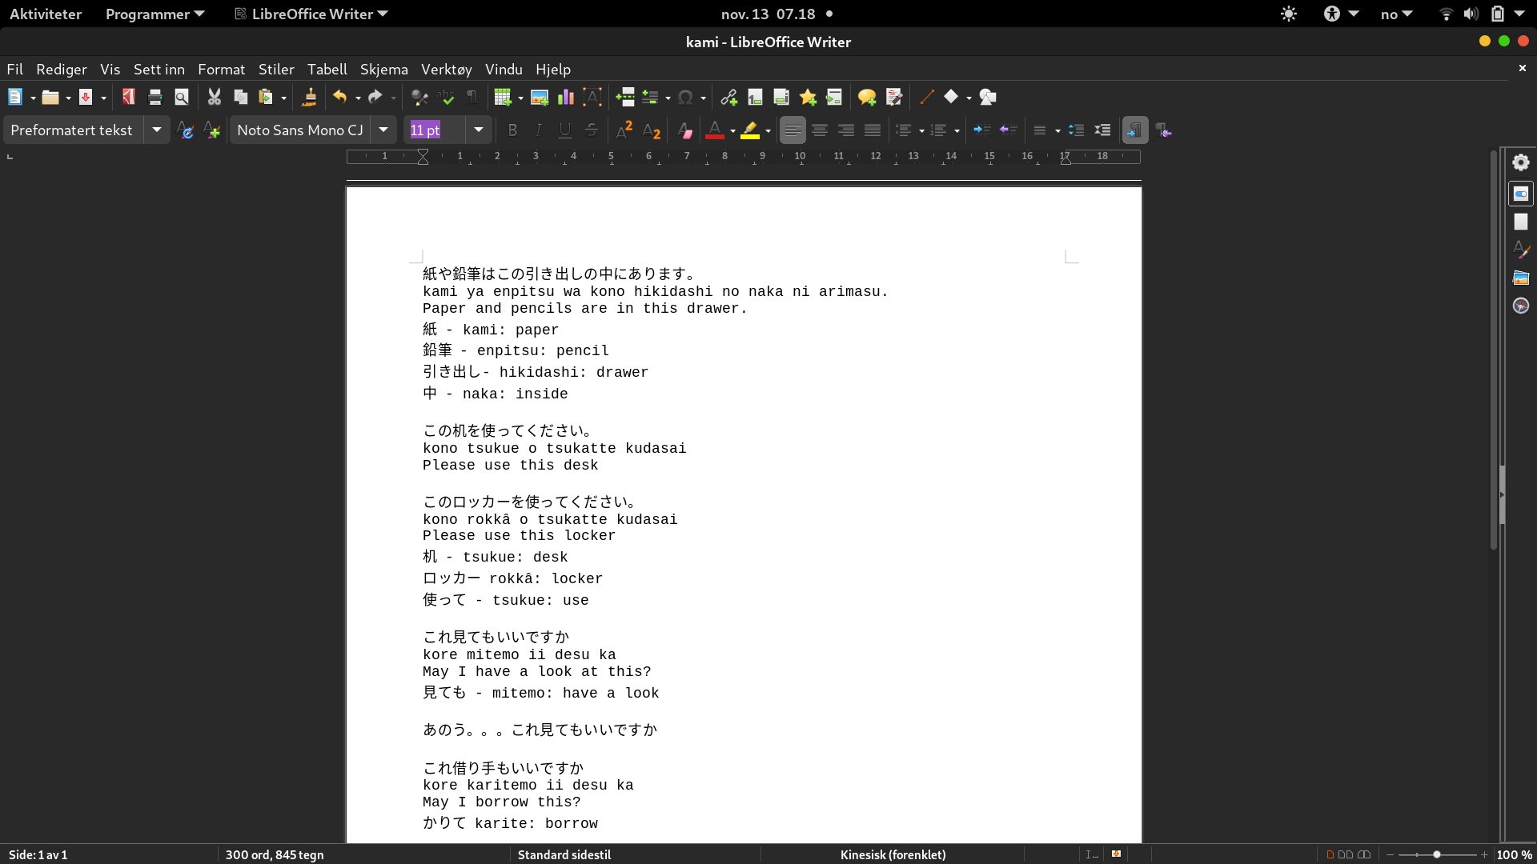This screenshot has height=864, width=1537.
Task: Click the Spelling check icon
Action: 446,98
